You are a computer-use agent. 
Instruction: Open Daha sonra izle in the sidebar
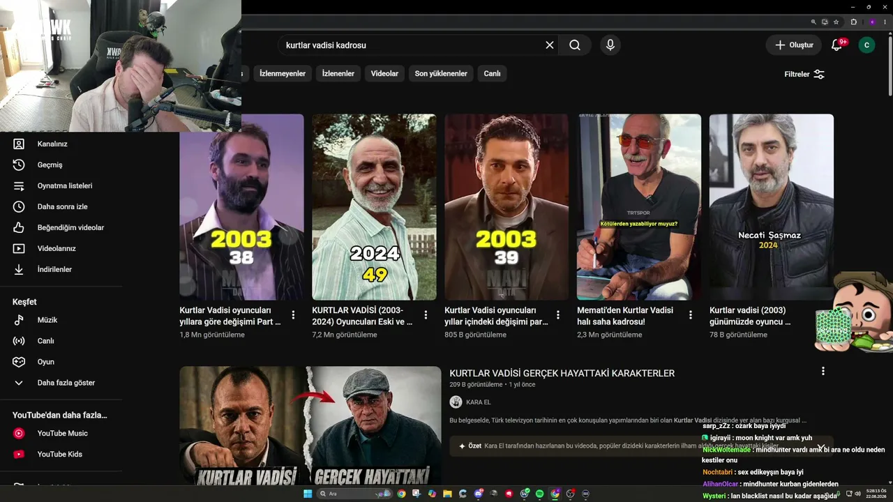click(61, 206)
